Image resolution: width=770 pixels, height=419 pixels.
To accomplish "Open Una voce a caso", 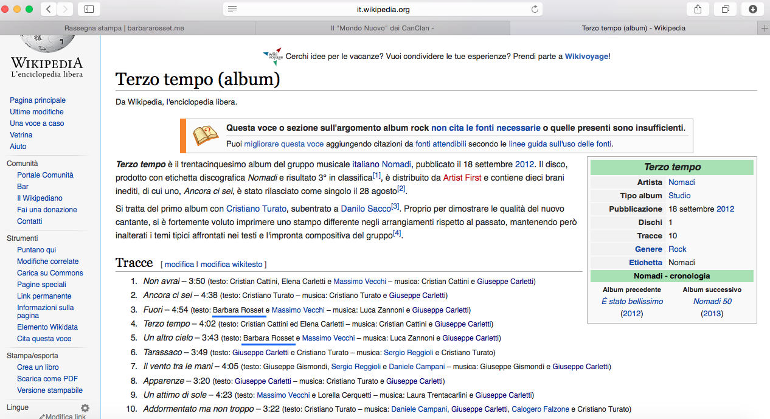I will 37,123.
